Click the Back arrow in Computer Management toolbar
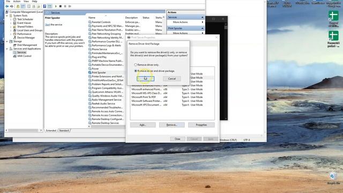The image size is (343, 193). click(7, 6)
